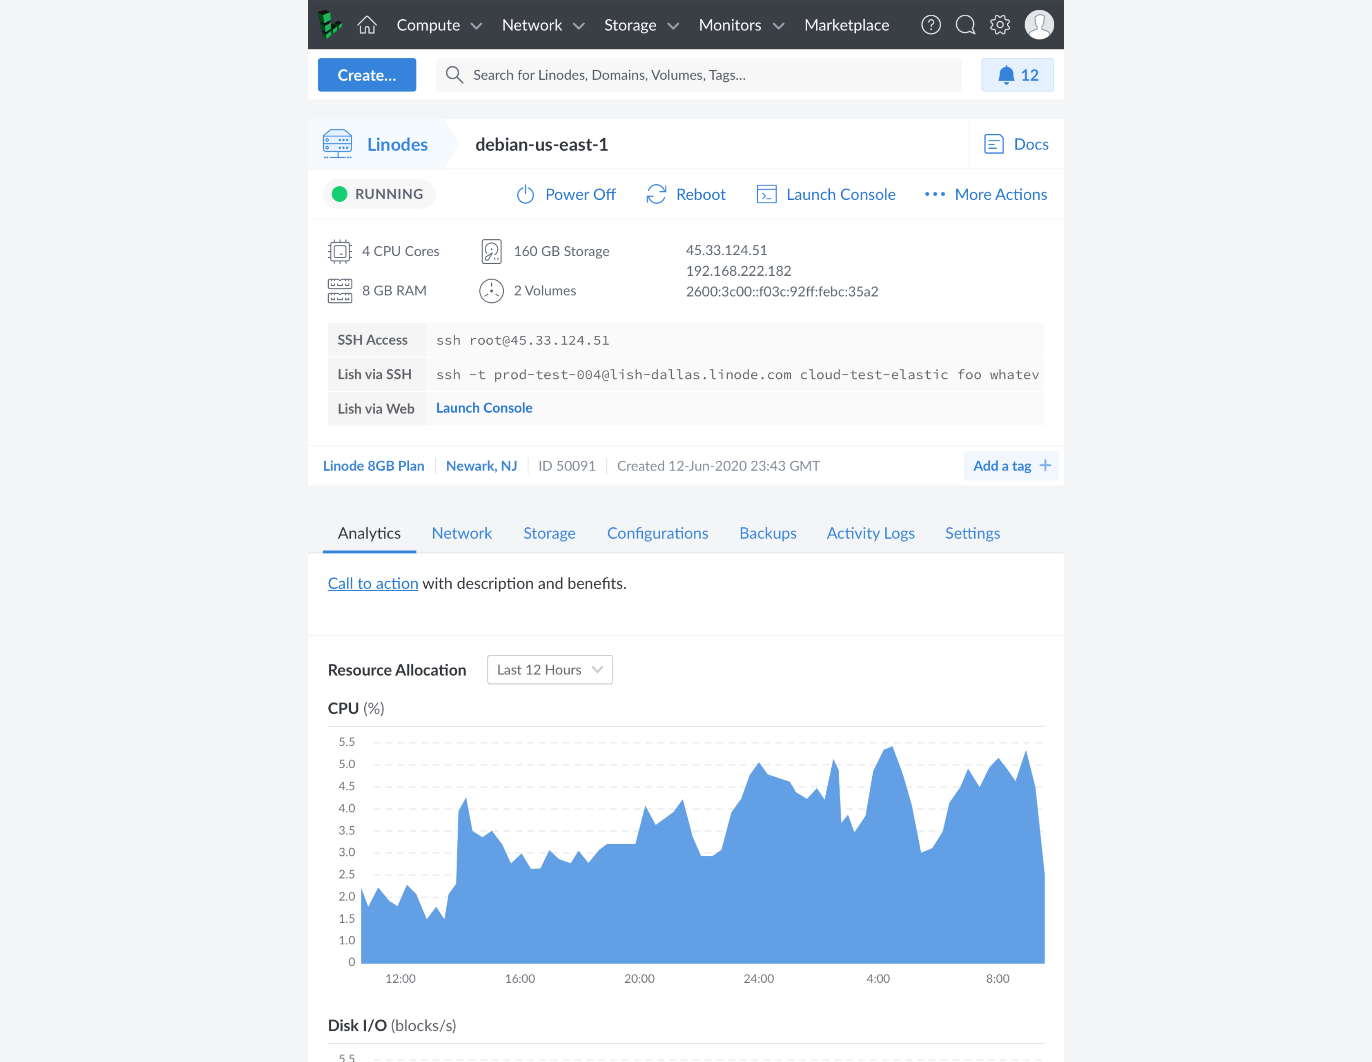
Task: Open the Newark, NJ region link
Action: pyautogui.click(x=481, y=466)
